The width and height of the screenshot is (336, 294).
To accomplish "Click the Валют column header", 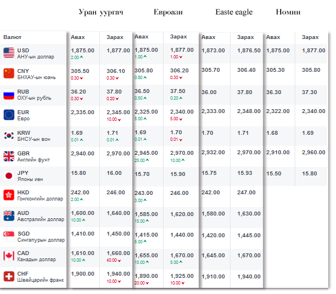I will [x=13, y=37].
